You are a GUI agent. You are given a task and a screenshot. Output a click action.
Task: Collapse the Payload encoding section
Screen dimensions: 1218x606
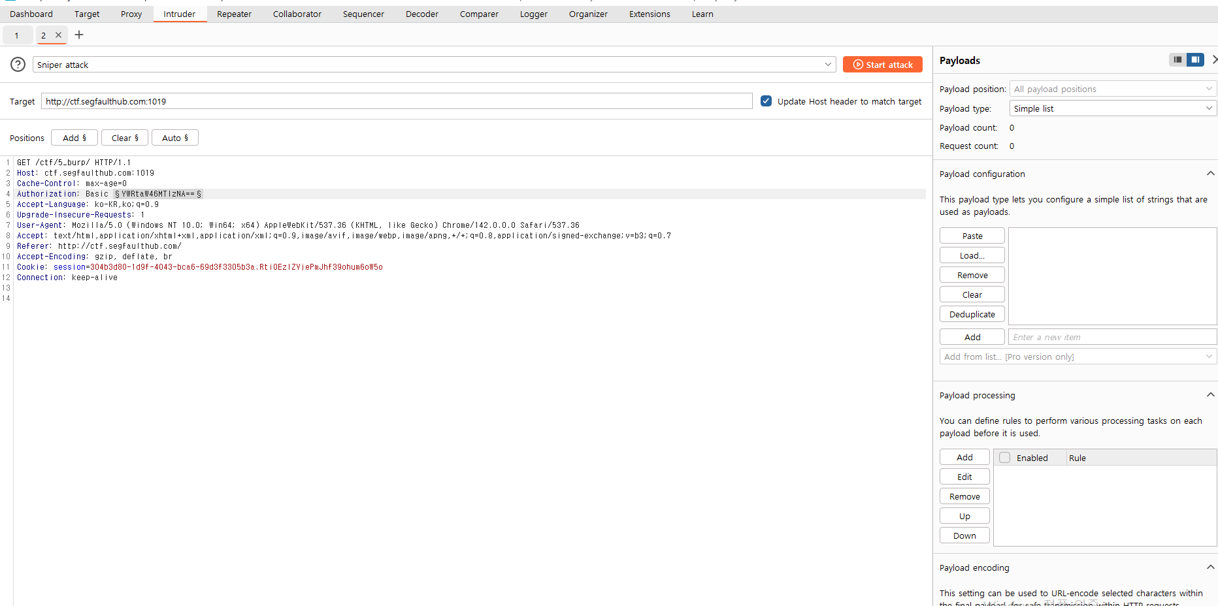[x=1210, y=567]
